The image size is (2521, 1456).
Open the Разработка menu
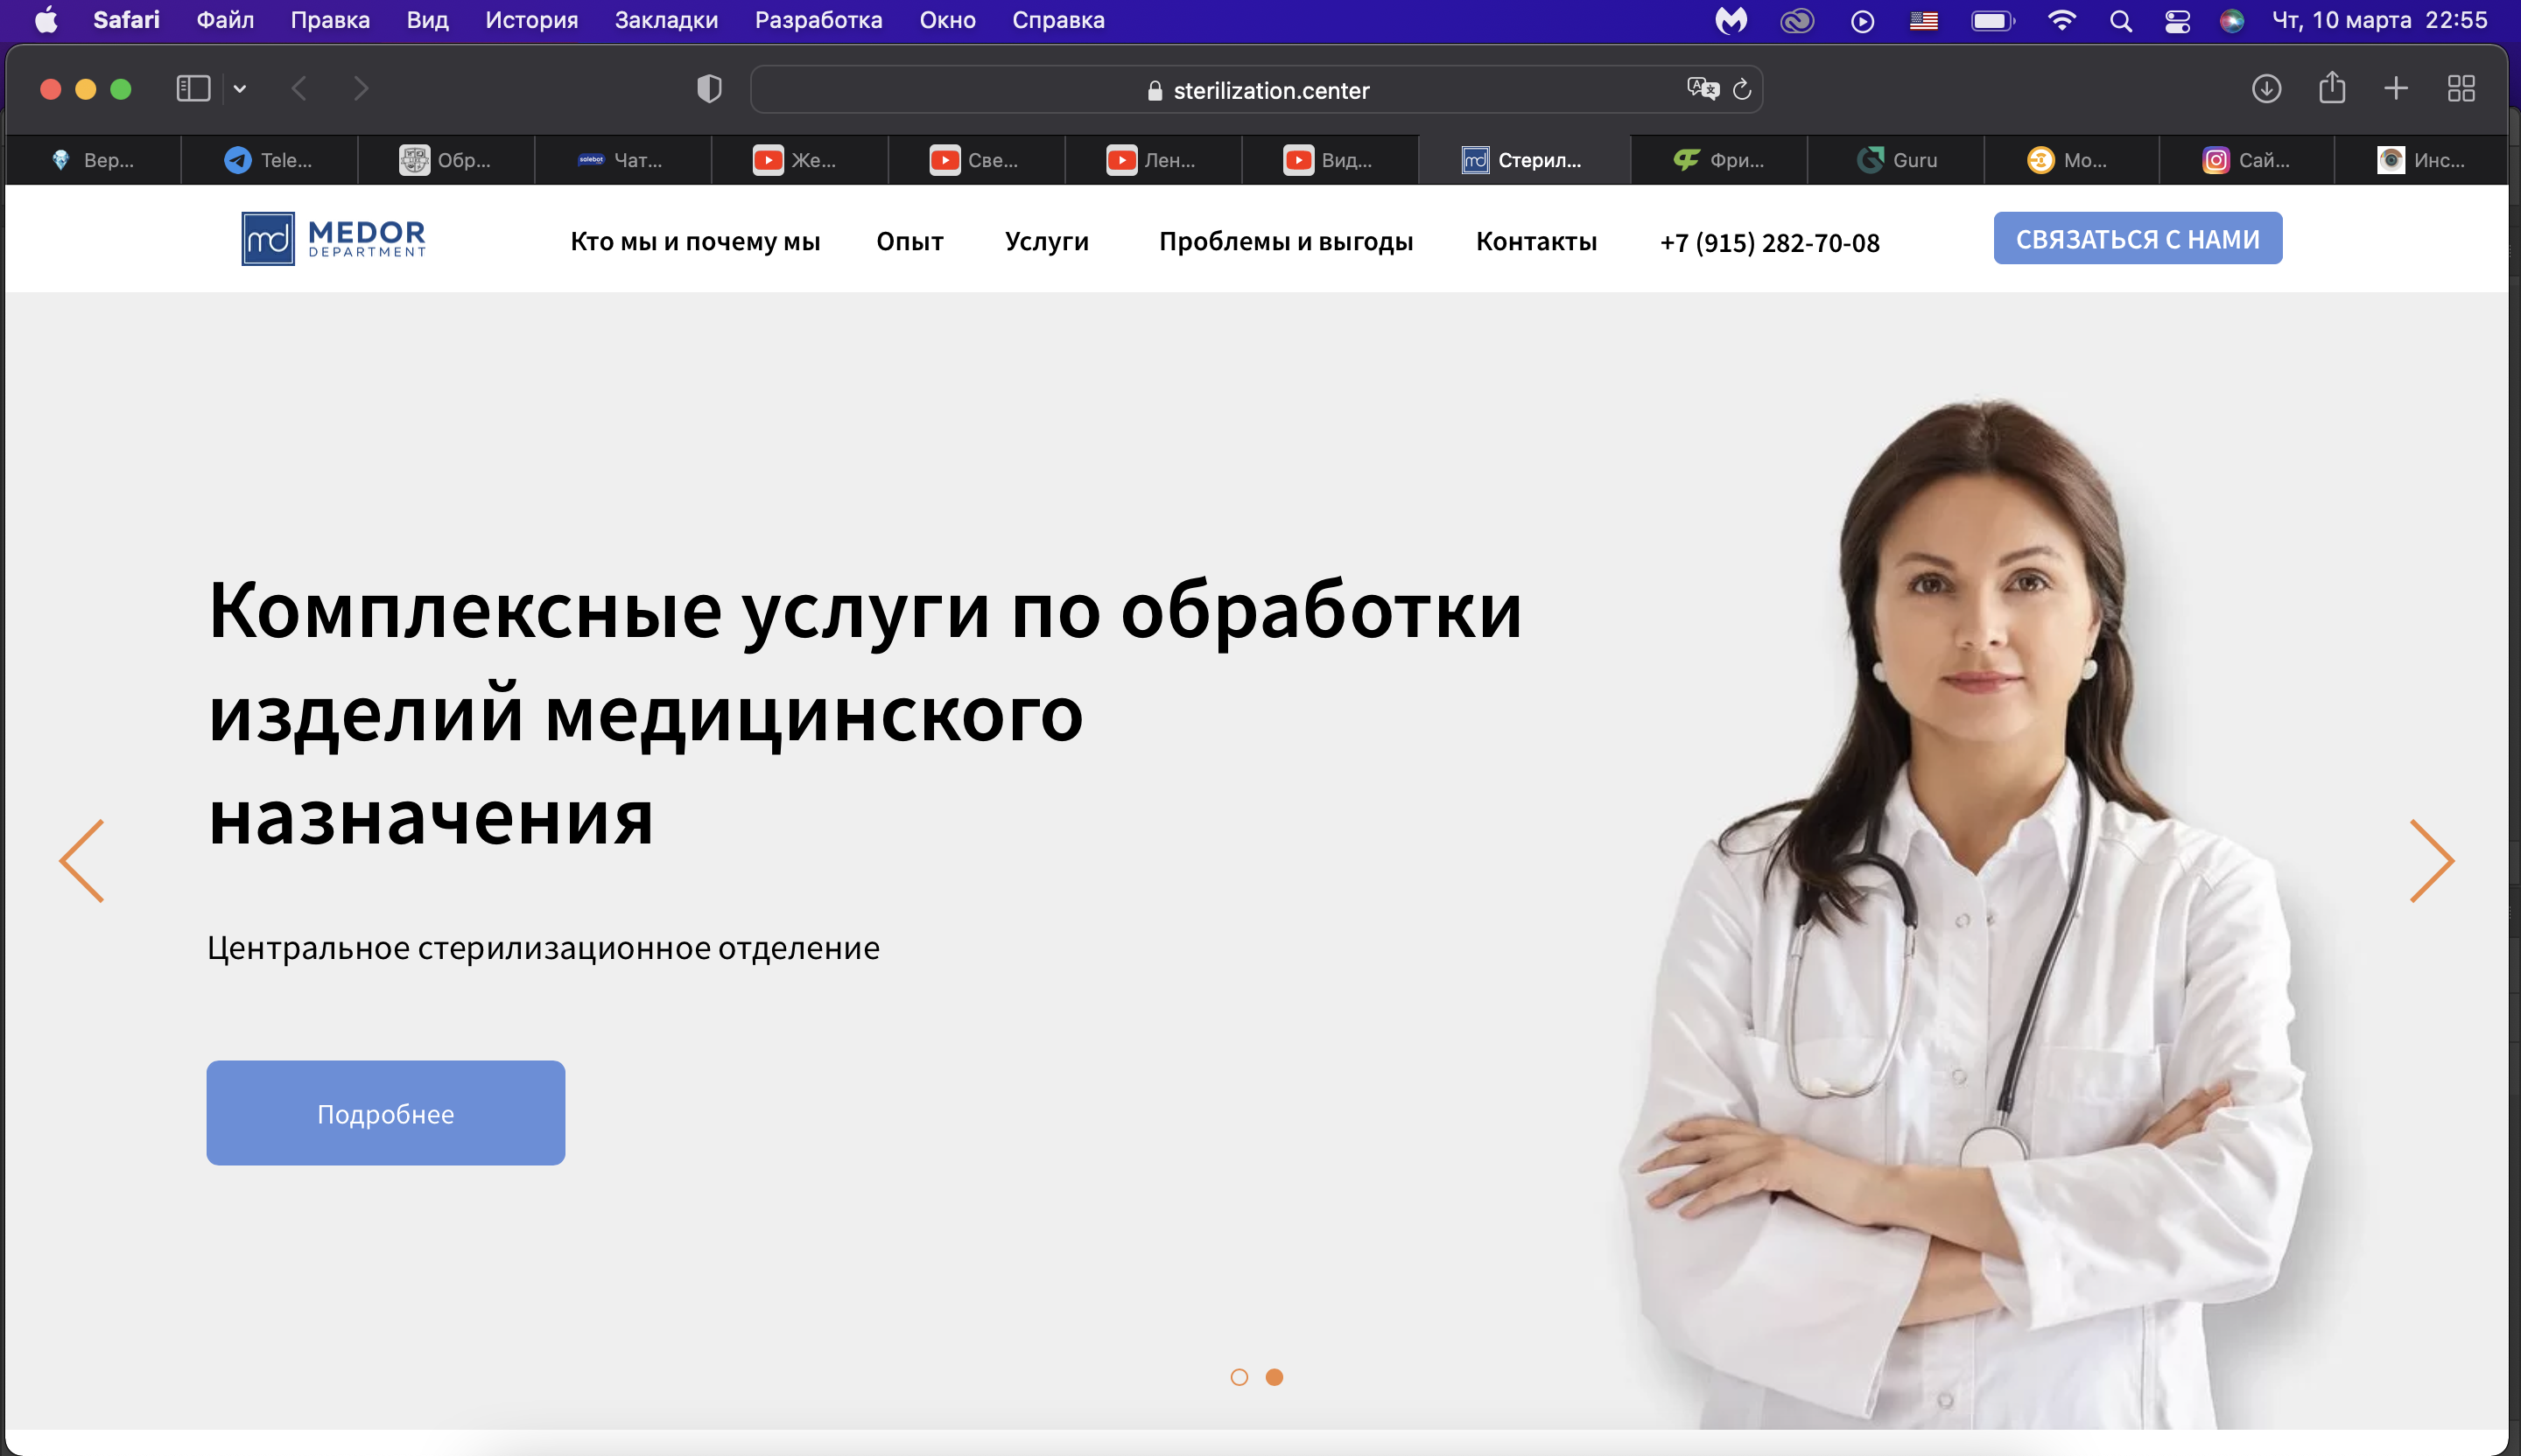(818, 20)
